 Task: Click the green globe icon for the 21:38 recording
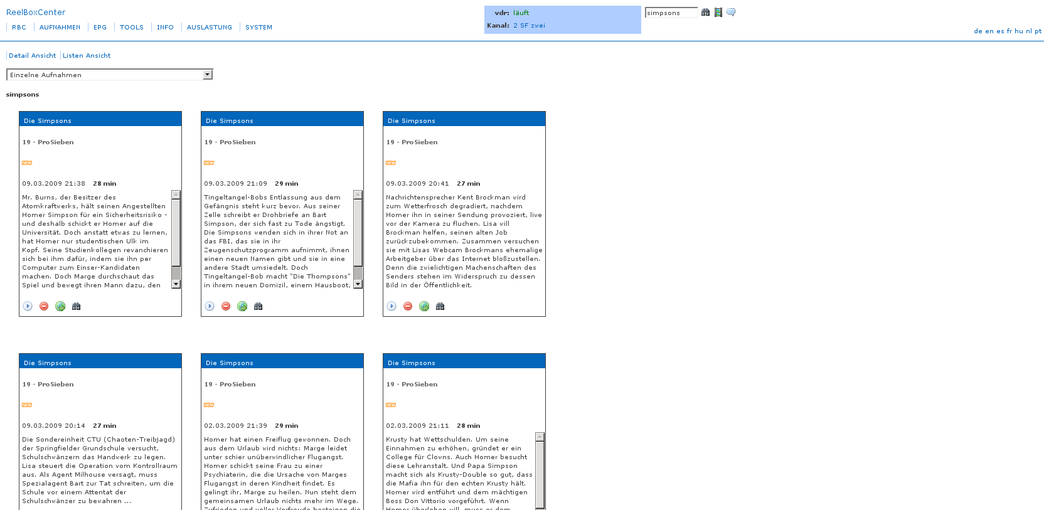point(60,306)
